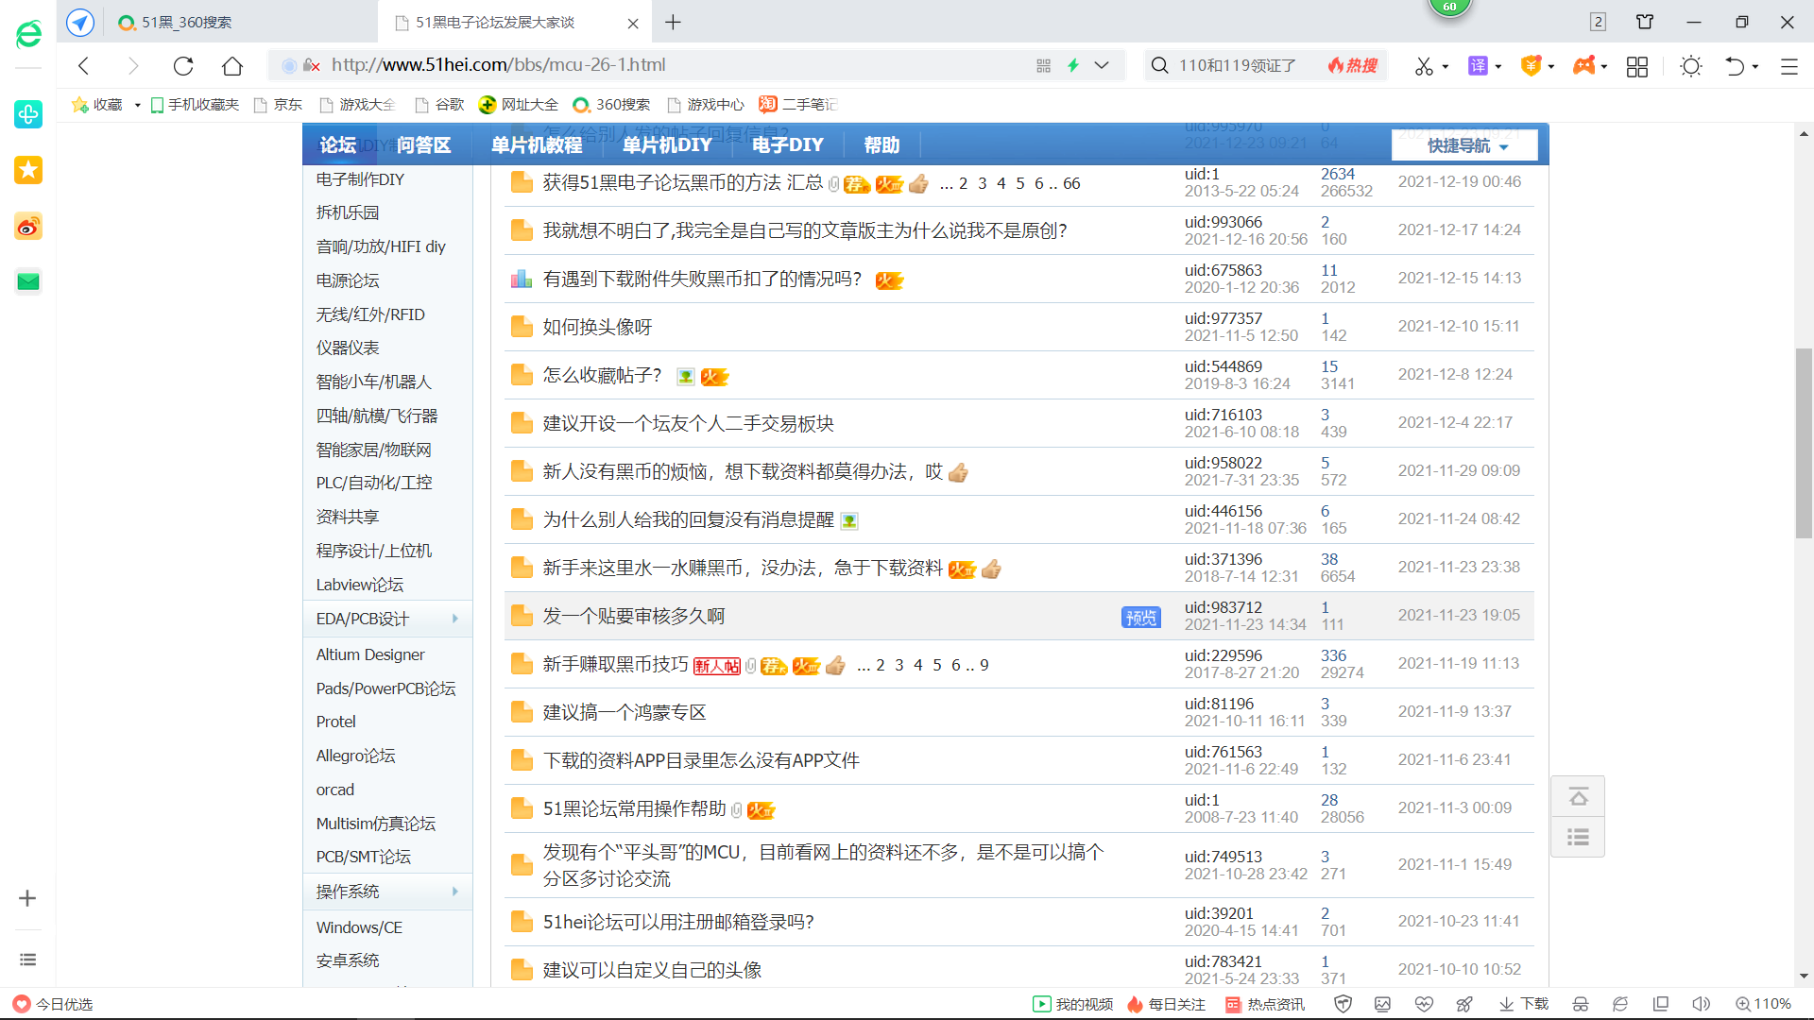Open thread 51黑论坛常用操作帮助

[634, 808]
